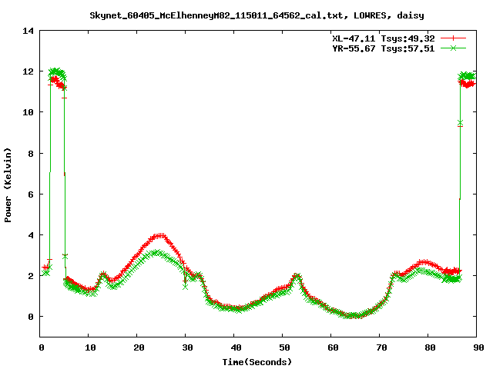Click the green marker near 9.5 Kelvin
The height and width of the screenshot is (369, 493).
[460, 123]
